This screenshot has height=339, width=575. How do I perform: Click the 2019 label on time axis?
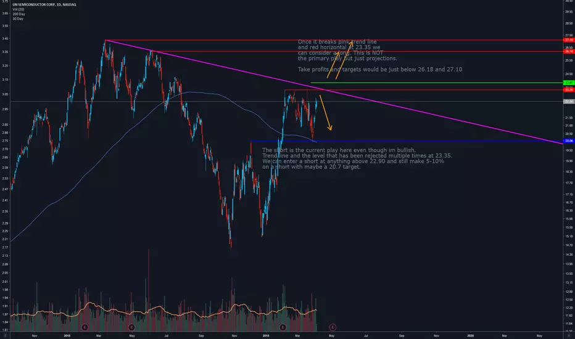[266, 335]
